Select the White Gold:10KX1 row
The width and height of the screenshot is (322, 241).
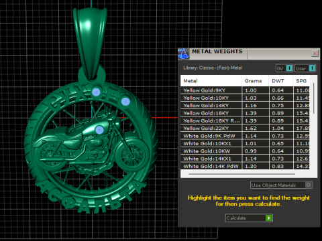(245, 143)
